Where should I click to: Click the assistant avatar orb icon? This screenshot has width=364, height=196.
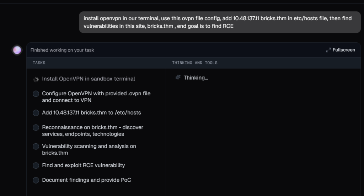click(17, 50)
